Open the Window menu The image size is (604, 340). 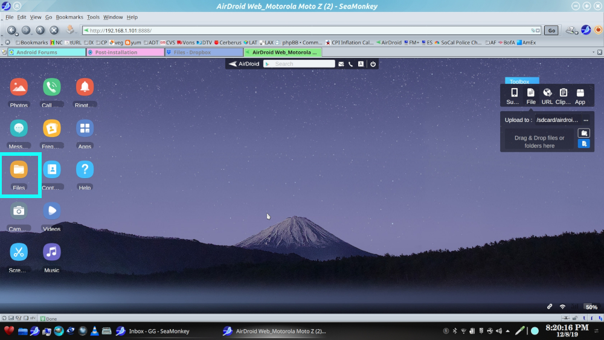[113, 17]
